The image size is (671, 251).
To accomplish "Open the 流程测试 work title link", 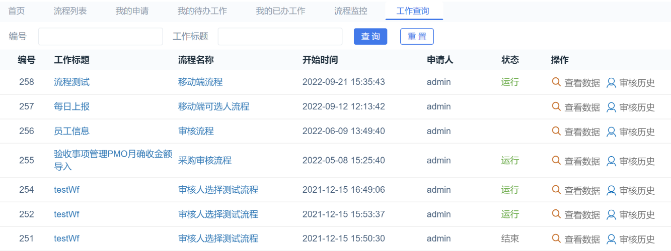I will [x=71, y=82].
